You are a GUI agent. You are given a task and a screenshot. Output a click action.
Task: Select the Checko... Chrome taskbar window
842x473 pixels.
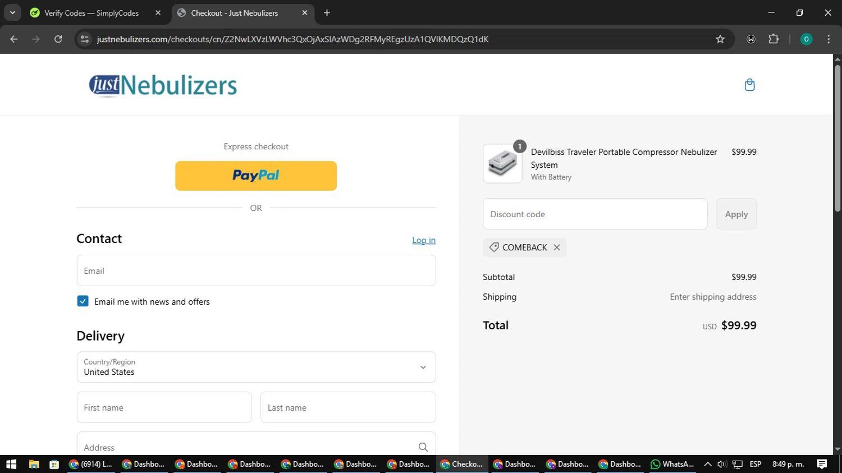point(461,464)
